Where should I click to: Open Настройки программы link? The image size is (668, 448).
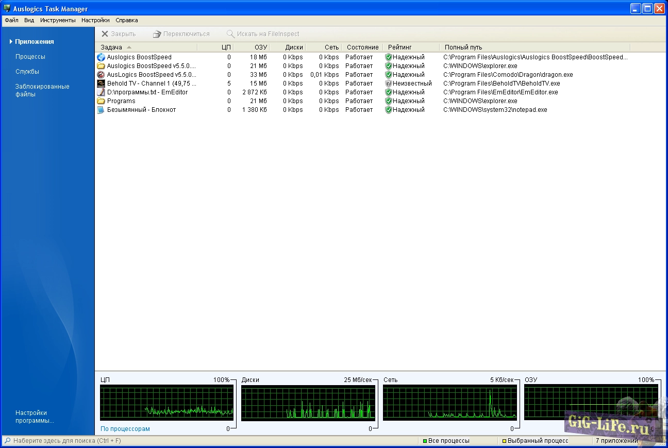35,417
